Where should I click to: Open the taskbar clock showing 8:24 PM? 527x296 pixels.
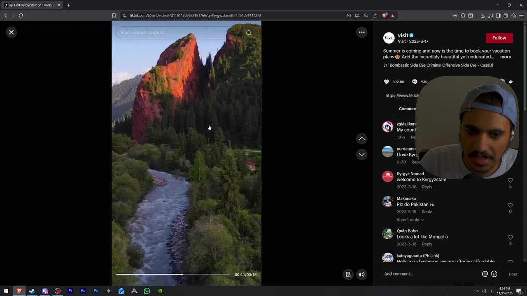tap(504, 291)
